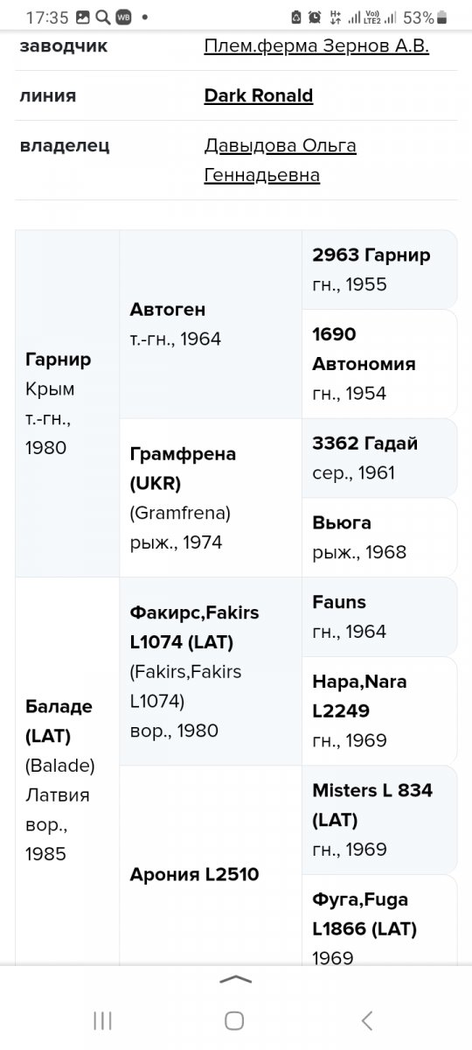The height and width of the screenshot is (1050, 472).
Task: Select 2963 Гарнир great-grandsire cell
Action: [379, 269]
